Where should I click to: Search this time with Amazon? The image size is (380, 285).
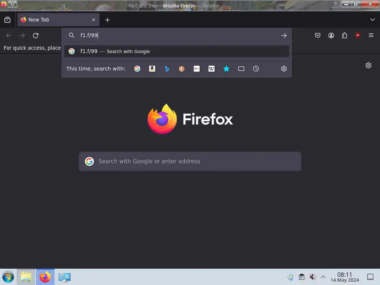tap(152, 69)
